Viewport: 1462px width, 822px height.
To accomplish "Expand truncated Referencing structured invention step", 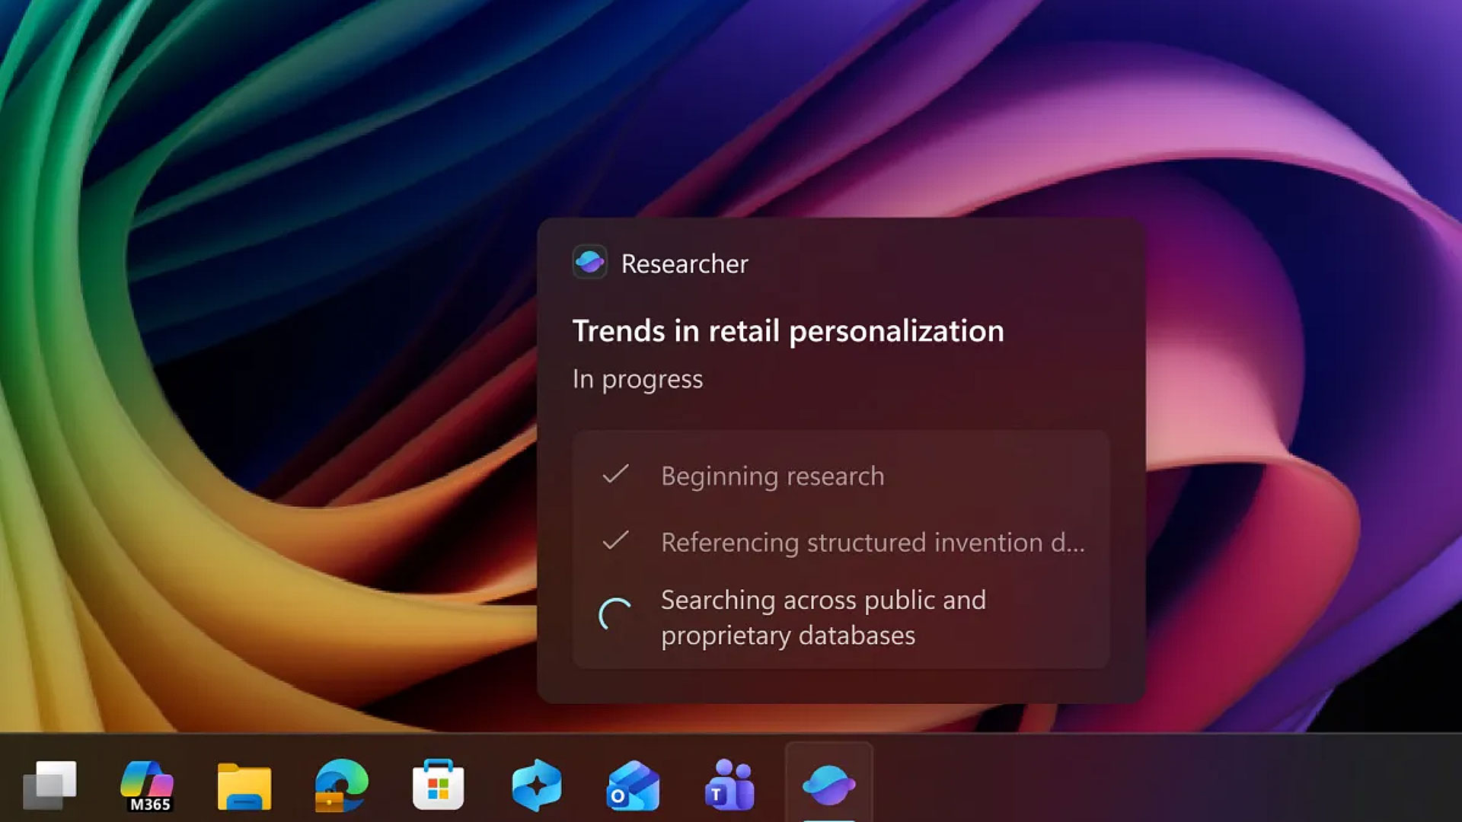I will coord(872,543).
